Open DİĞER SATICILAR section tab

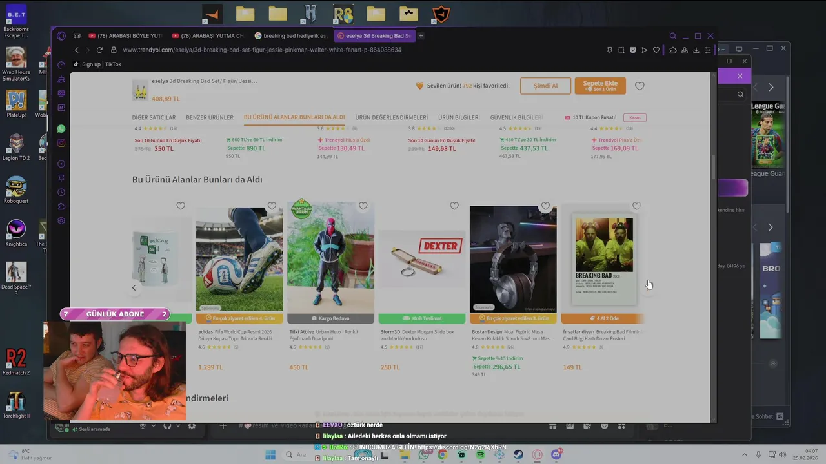154,117
